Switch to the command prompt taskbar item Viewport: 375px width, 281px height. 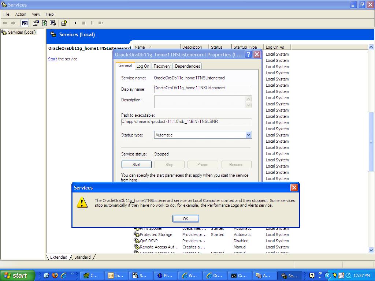(x=239, y=276)
